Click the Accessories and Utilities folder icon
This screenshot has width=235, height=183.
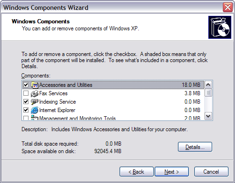[x=35, y=85]
